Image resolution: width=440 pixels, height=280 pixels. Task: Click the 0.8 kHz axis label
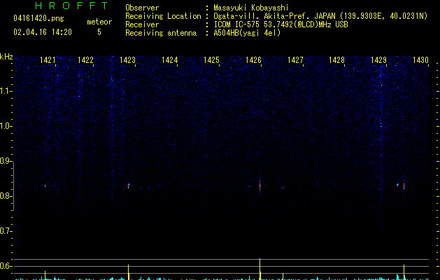point(6,196)
